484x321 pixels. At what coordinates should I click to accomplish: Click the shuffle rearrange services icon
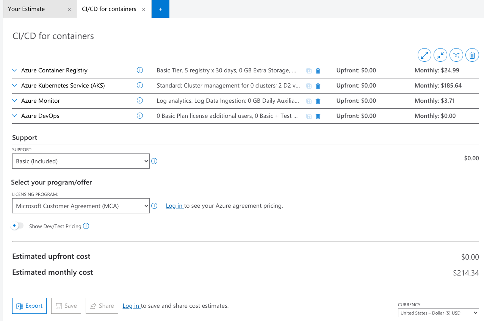(456, 55)
